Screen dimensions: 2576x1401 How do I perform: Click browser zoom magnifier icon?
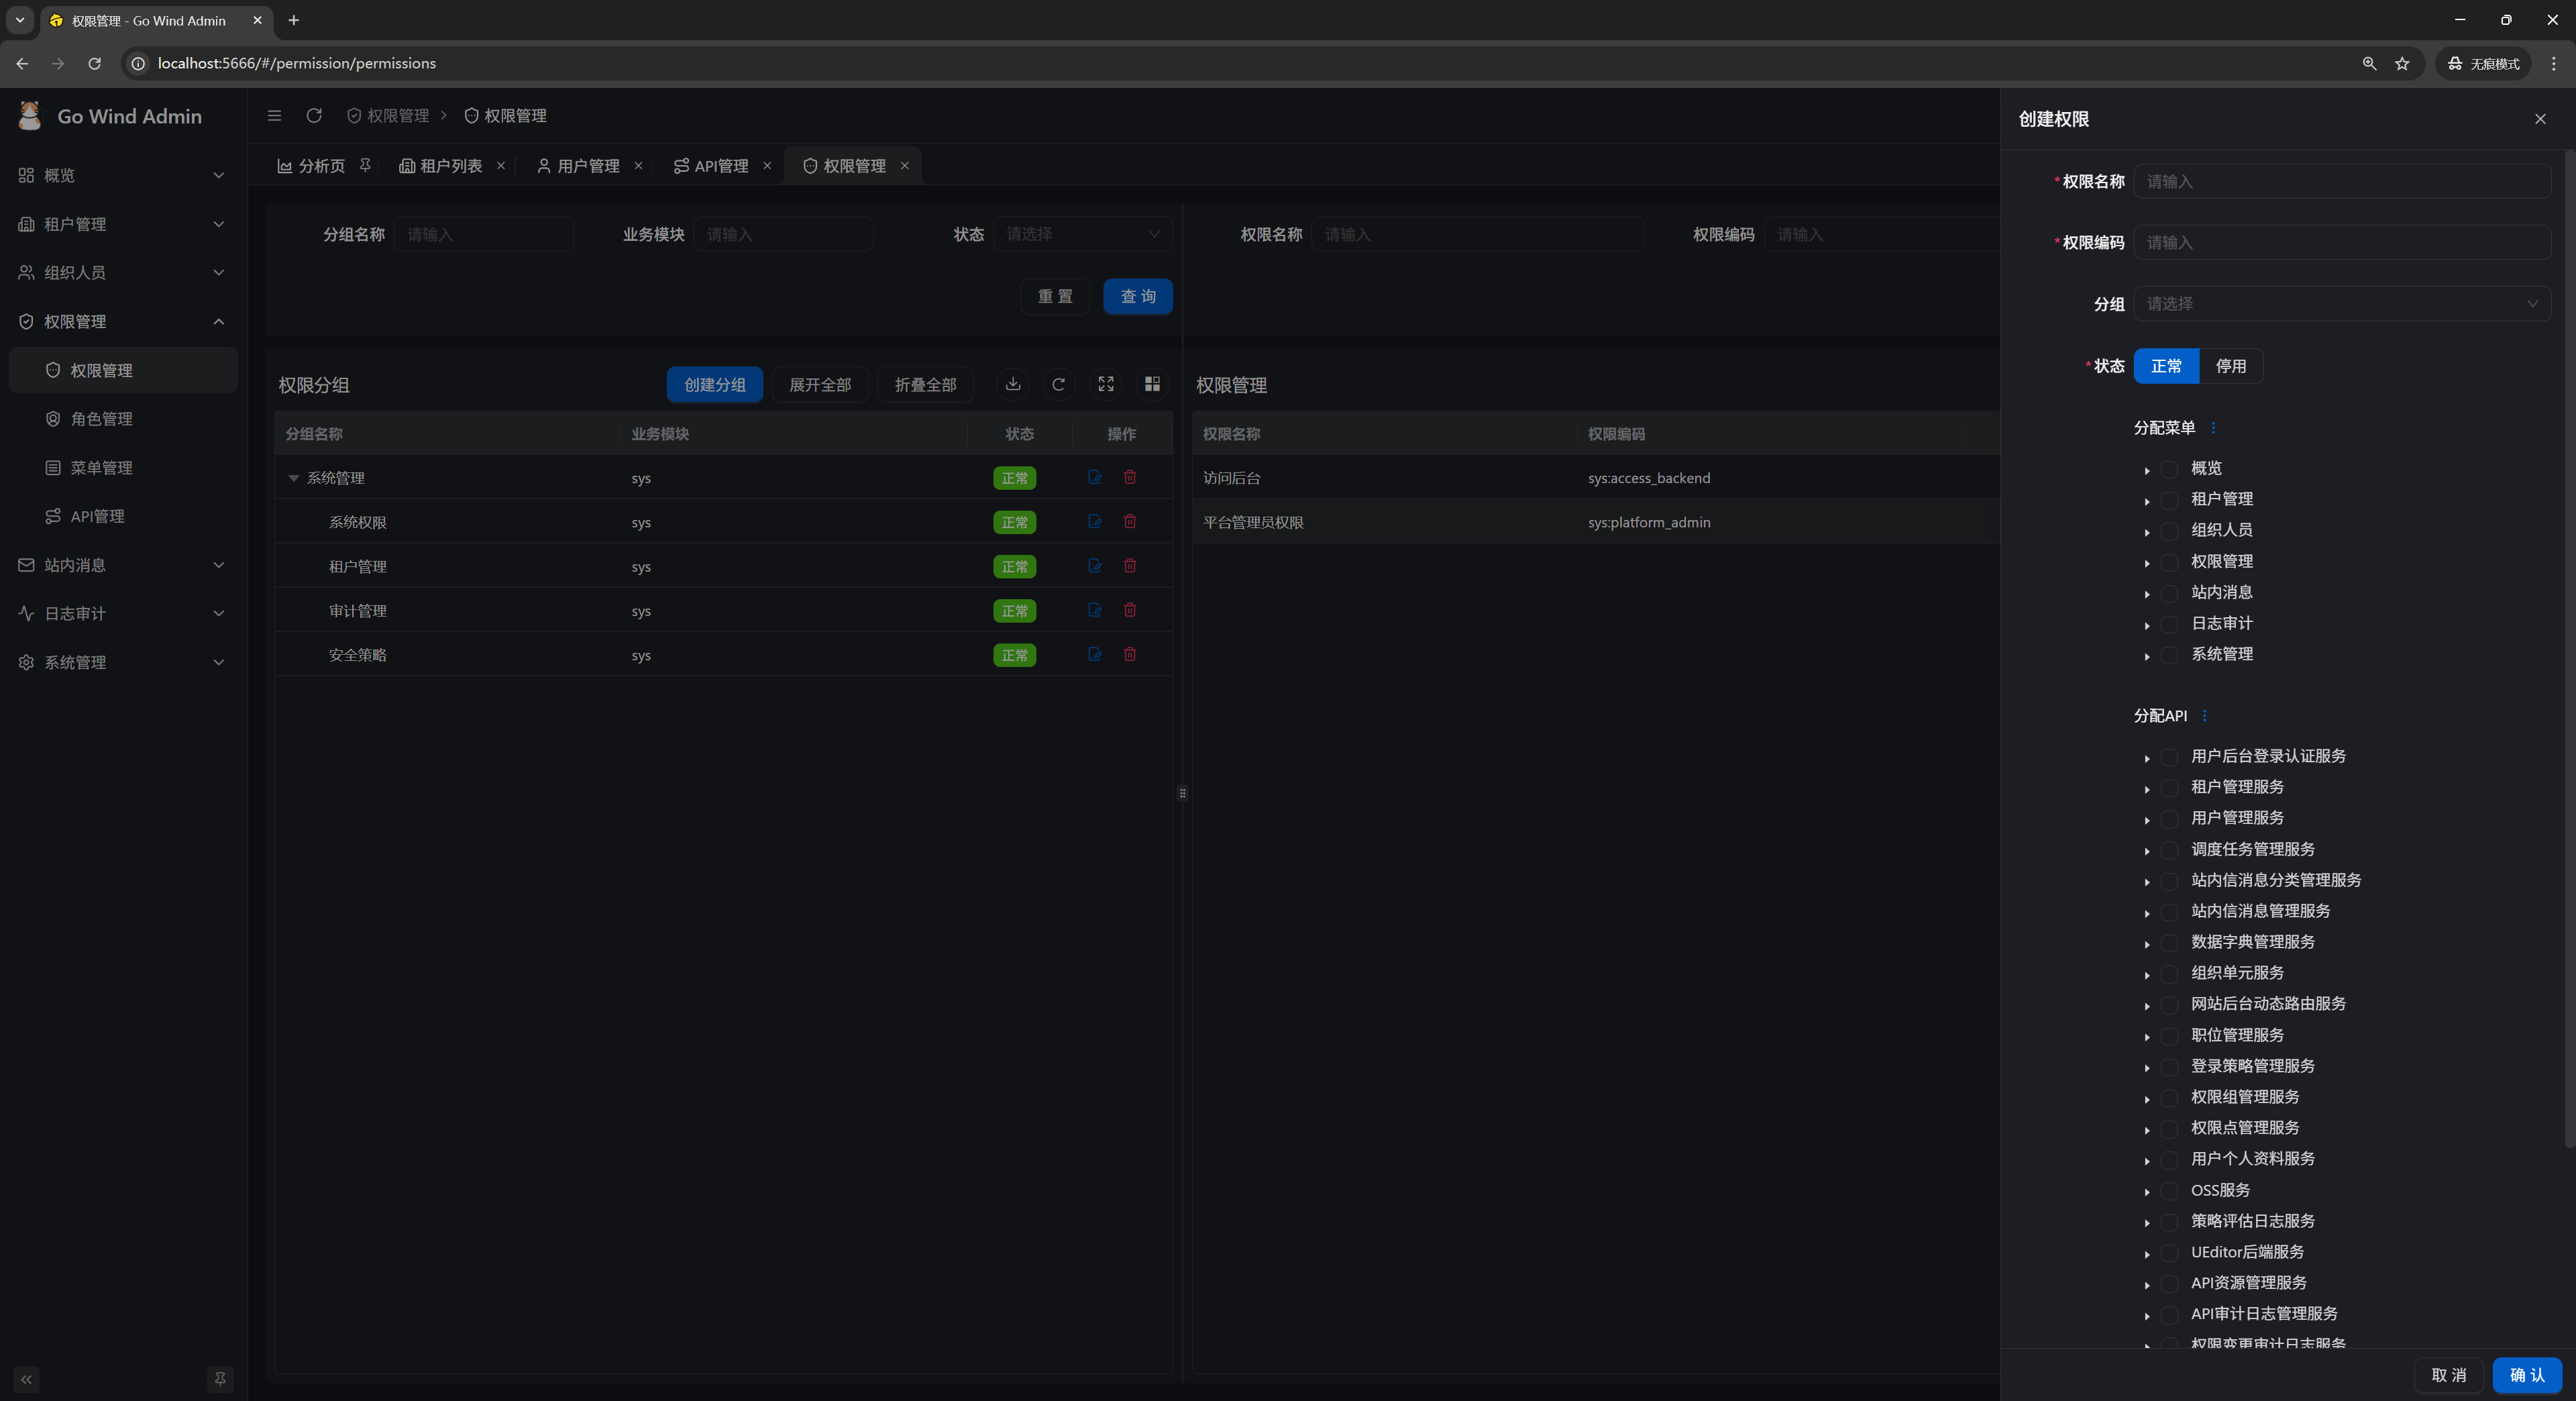click(2369, 63)
